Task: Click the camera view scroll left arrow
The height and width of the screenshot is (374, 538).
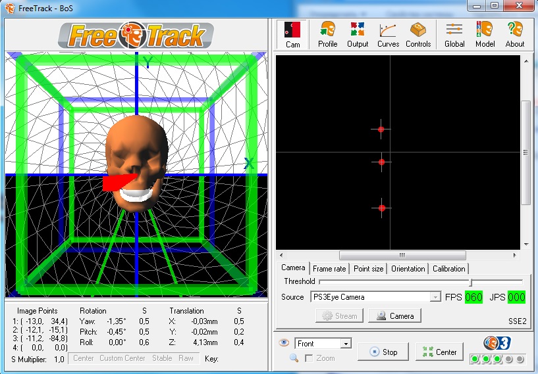Action: click(x=281, y=255)
